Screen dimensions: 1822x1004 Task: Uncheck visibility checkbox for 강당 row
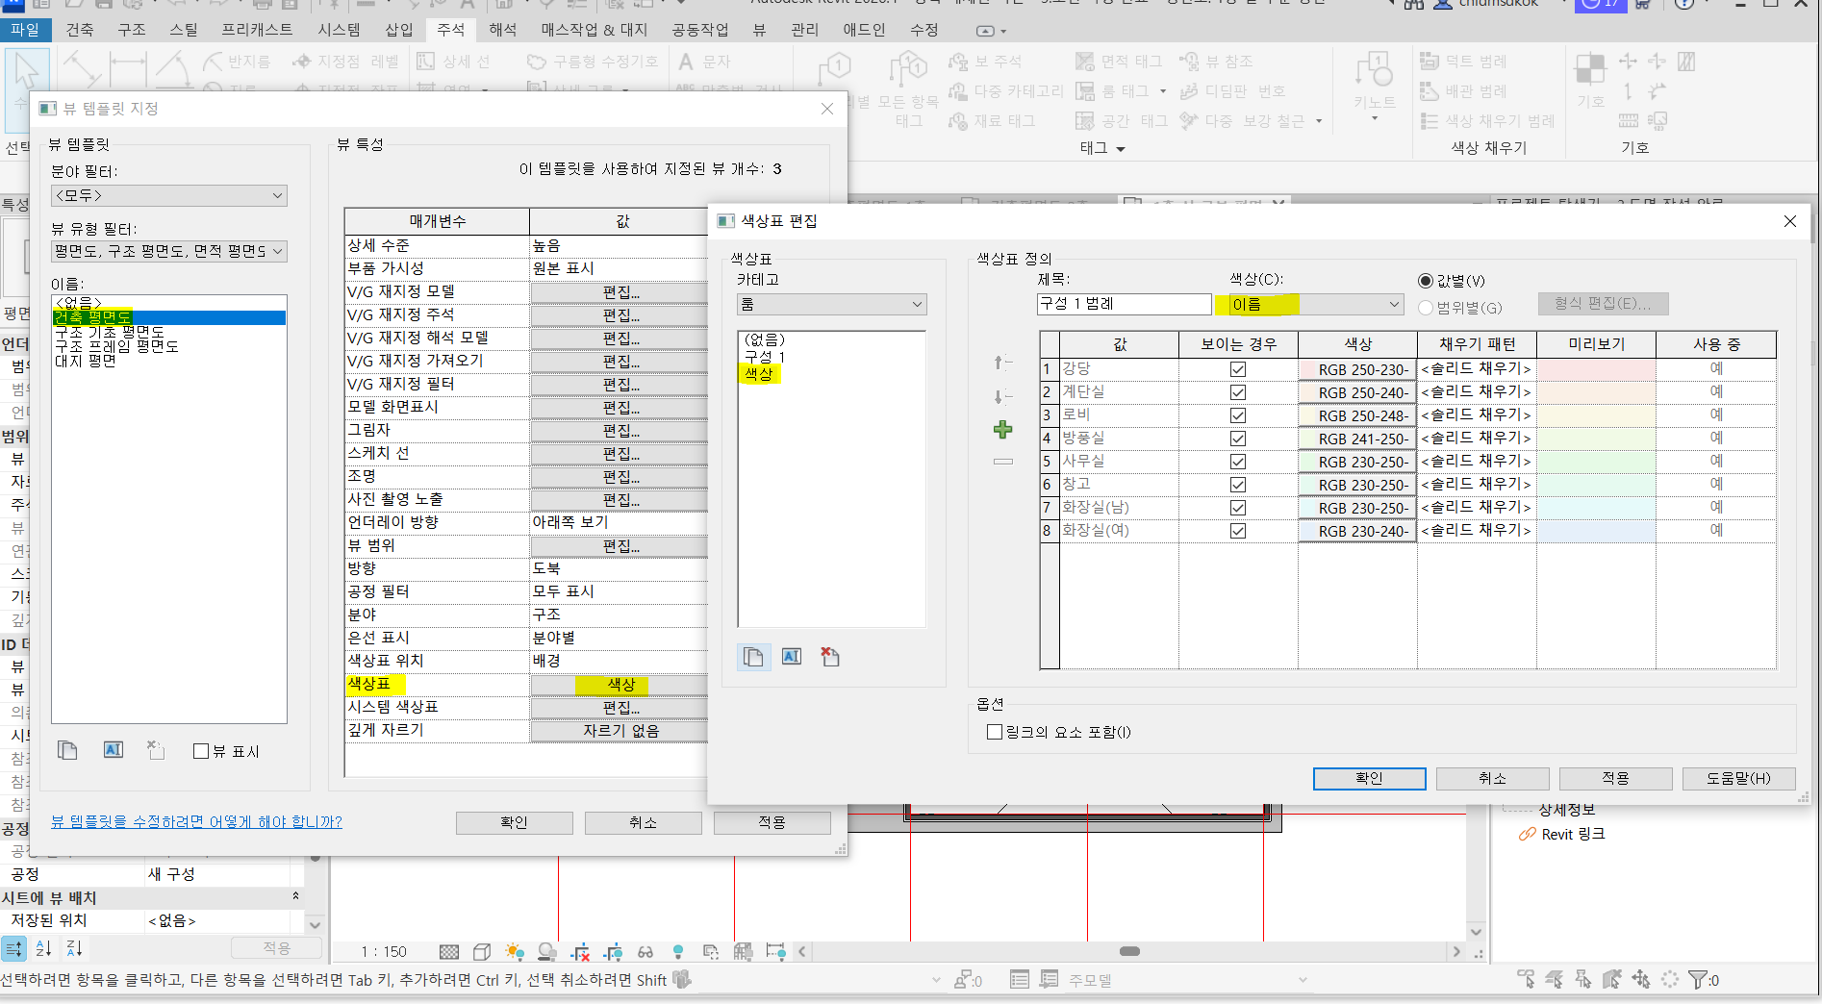tap(1238, 369)
